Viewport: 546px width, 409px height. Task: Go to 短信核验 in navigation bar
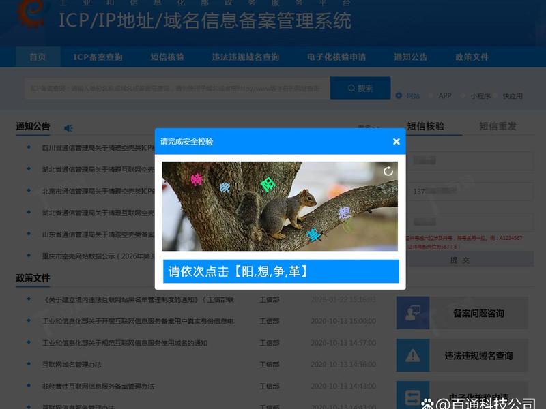[x=167, y=57]
